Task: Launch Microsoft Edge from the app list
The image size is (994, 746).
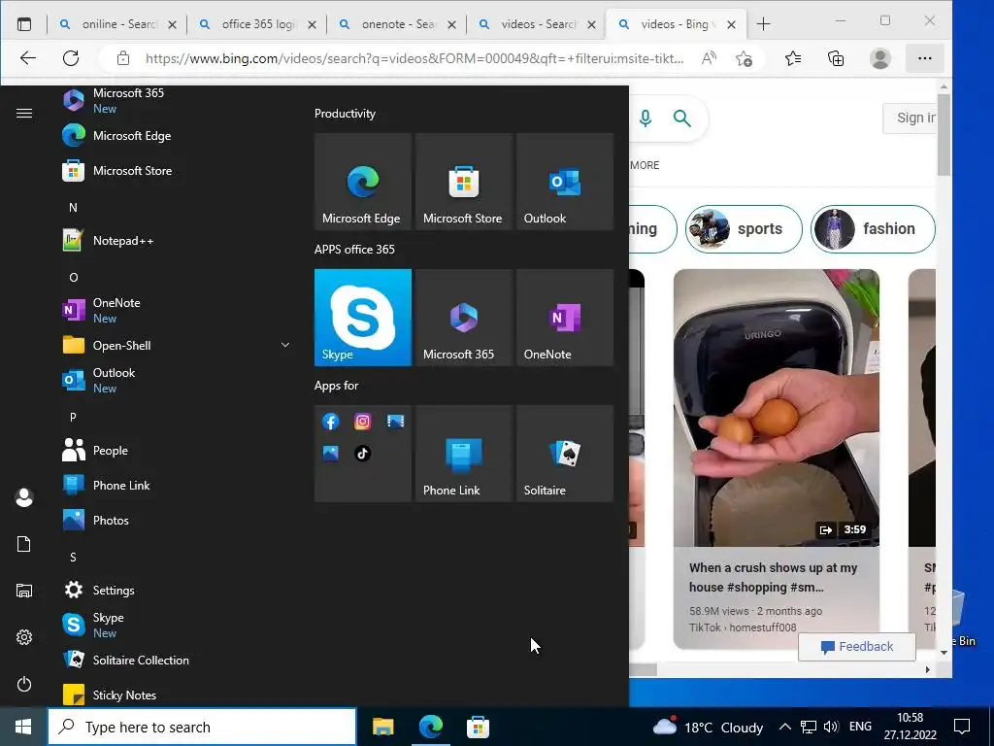Action: 175,136
